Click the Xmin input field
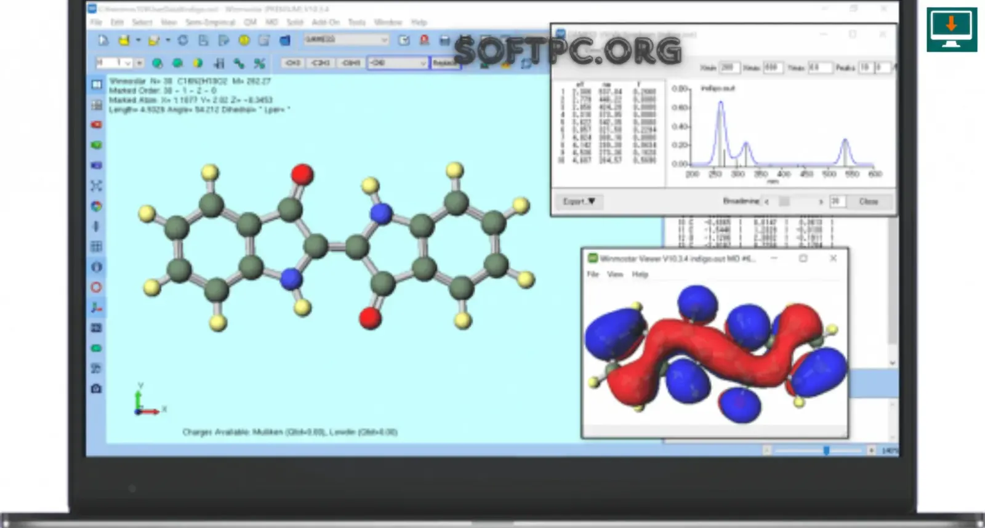Screen dimensions: 985x528 (729, 67)
